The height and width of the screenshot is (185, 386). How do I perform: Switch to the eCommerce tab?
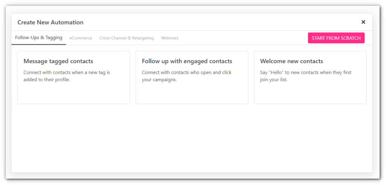coord(81,38)
